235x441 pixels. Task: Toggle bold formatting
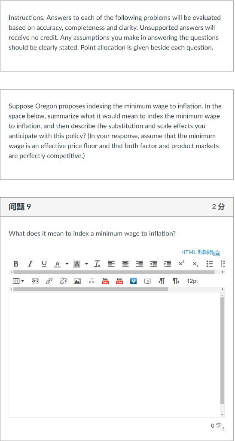point(16,264)
